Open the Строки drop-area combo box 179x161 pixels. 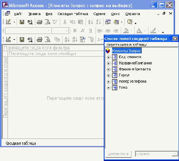[x=156, y=154]
